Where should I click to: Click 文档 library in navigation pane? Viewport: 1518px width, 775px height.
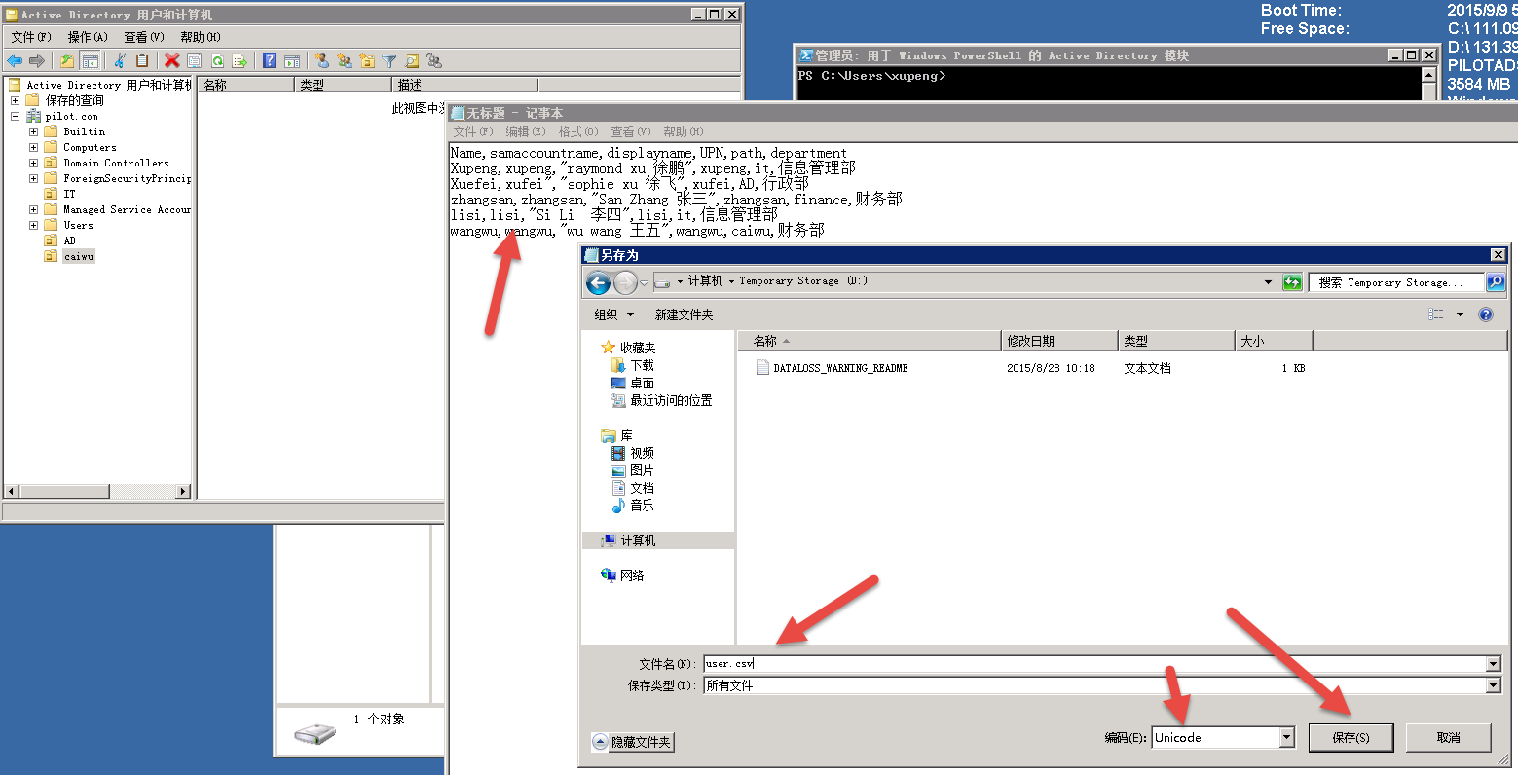[x=642, y=488]
